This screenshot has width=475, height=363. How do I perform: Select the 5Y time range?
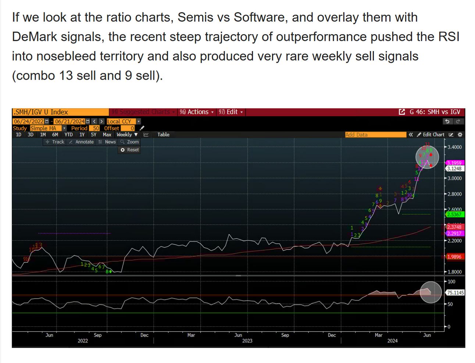[94, 135]
